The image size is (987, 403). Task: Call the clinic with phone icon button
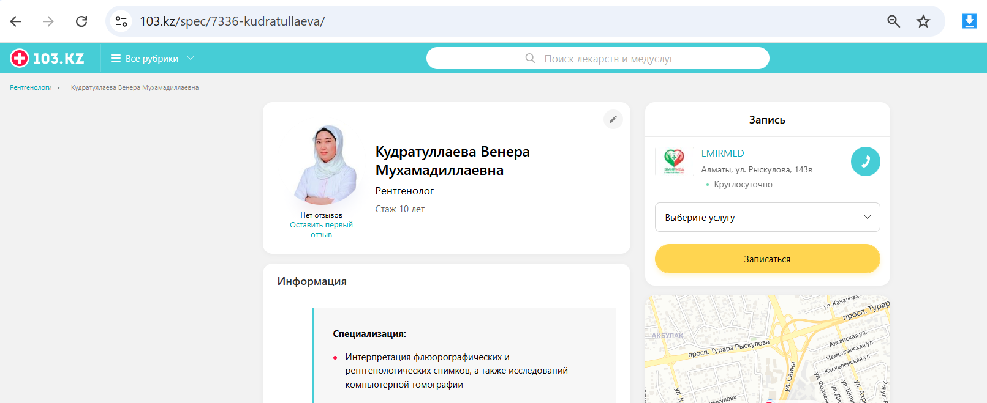pos(866,161)
